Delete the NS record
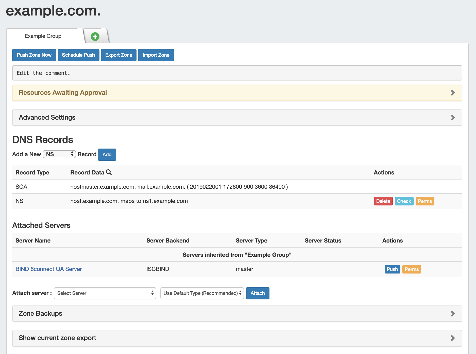The height and width of the screenshot is (354, 476). tap(383, 201)
